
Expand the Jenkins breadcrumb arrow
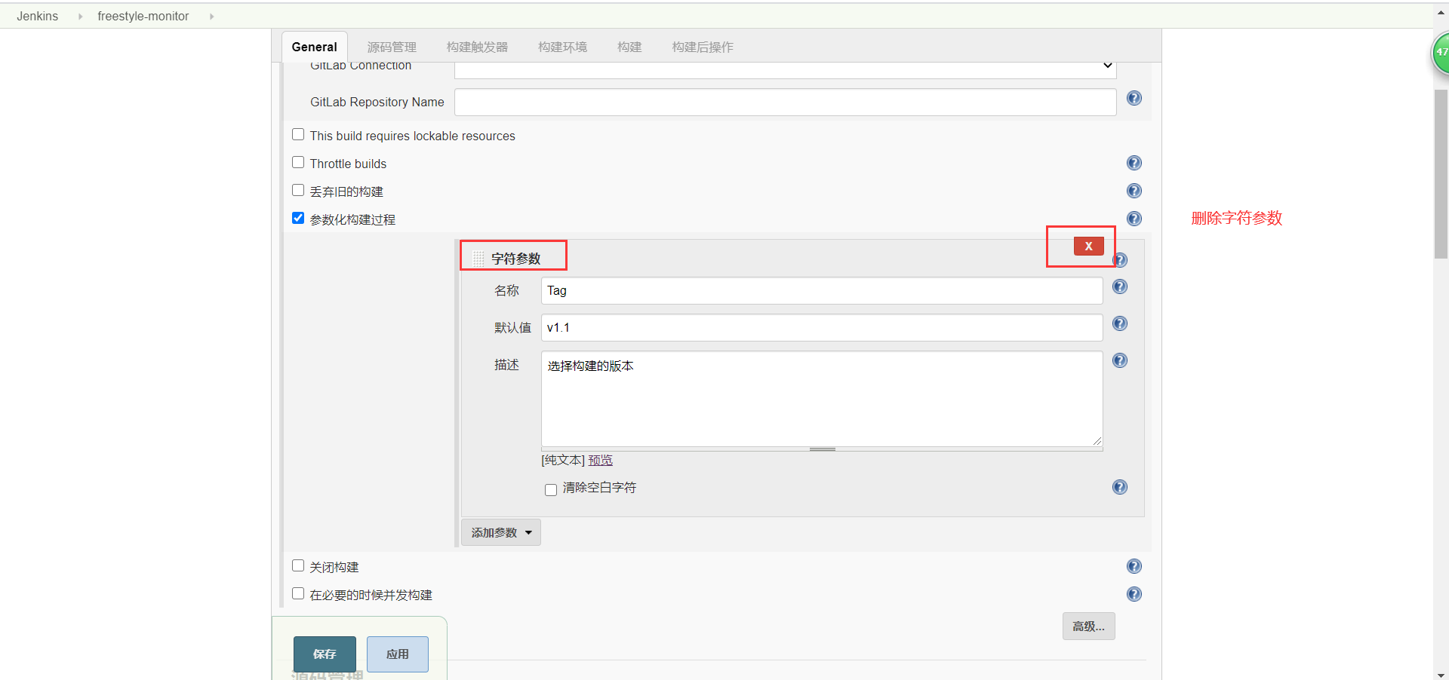[x=80, y=17]
